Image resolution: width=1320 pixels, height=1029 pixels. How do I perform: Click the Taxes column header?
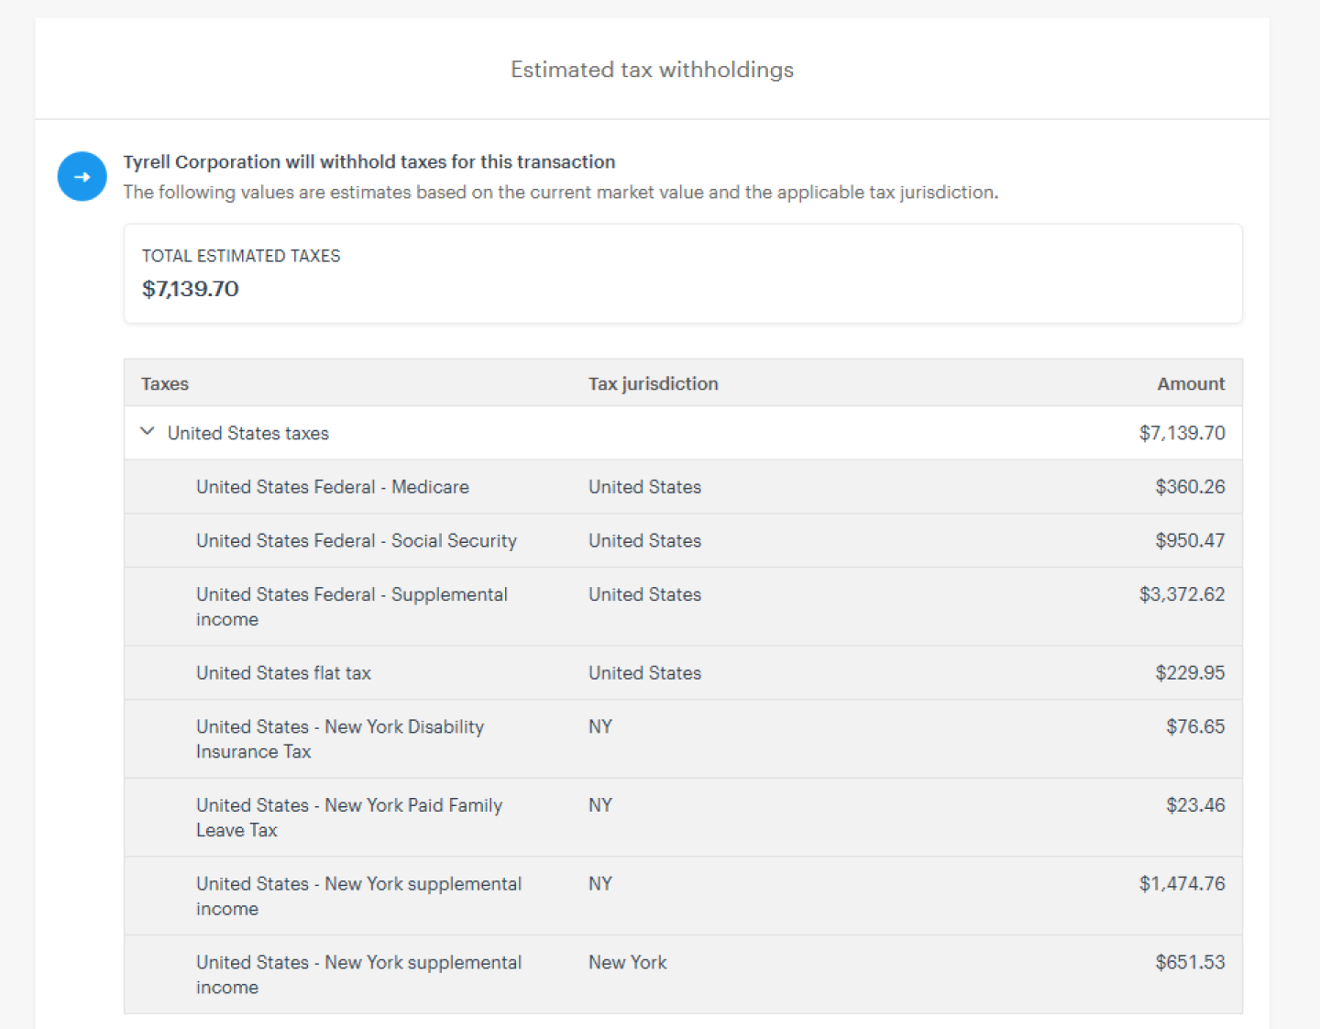[x=165, y=383]
